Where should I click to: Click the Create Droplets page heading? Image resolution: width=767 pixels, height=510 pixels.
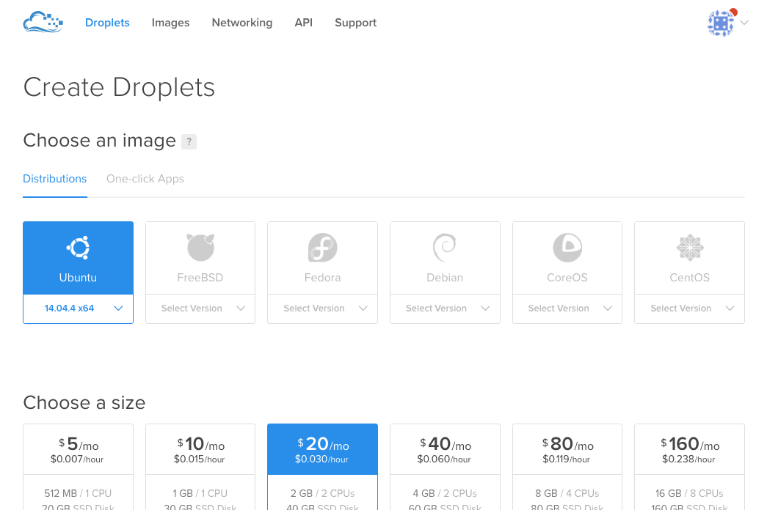(x=119, y=87)
